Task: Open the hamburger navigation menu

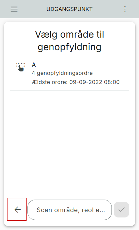Action: [x=14, y=9]
